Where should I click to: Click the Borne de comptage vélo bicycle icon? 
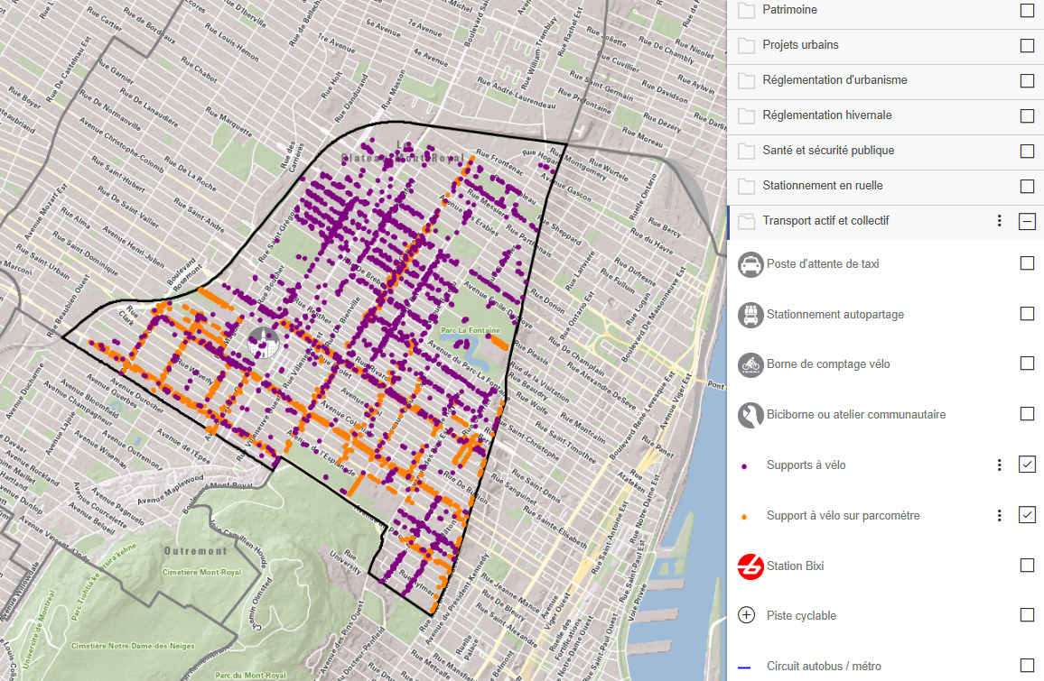click(750, 364)
